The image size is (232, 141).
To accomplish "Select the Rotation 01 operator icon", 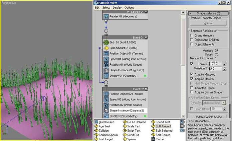I will click(106, 65).
